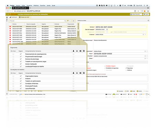Click the Procurar search field

click(37, 21)
